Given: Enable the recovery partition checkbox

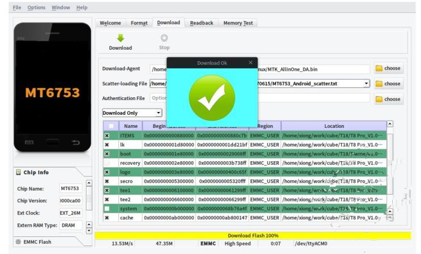Looking at the screenshot, I should pyautogui.click(x=107, y=163).
